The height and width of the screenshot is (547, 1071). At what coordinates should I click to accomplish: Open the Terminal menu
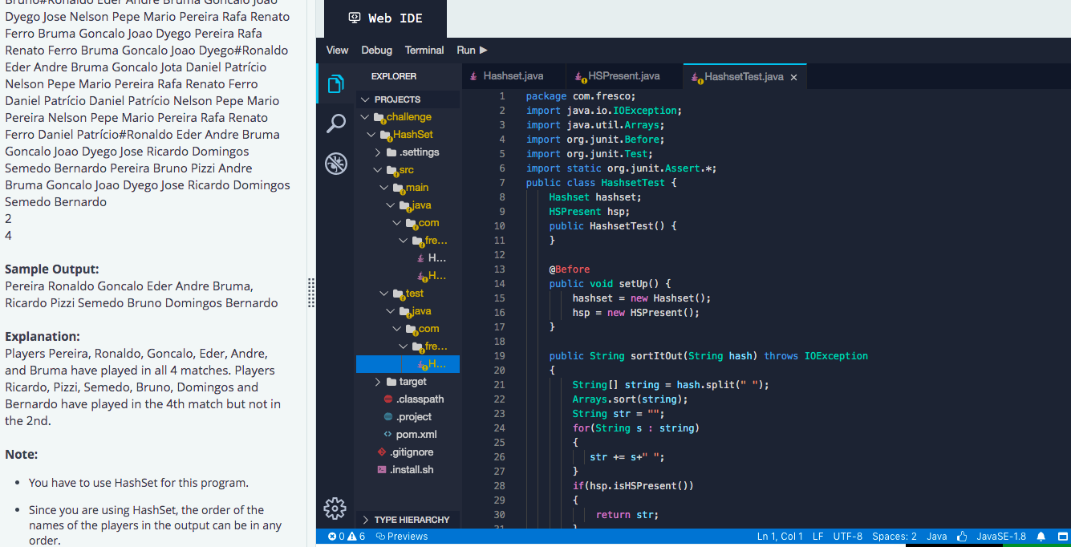pyautogui.click(x=424, y=50)
